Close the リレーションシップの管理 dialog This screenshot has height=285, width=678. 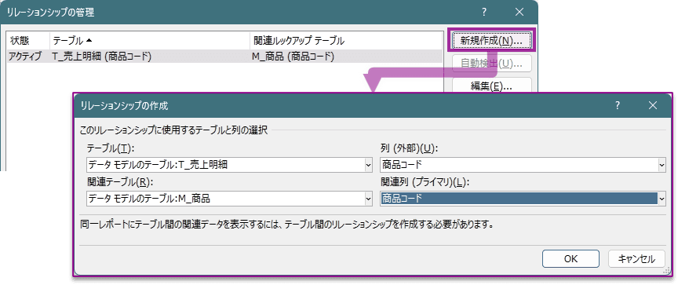519,12
